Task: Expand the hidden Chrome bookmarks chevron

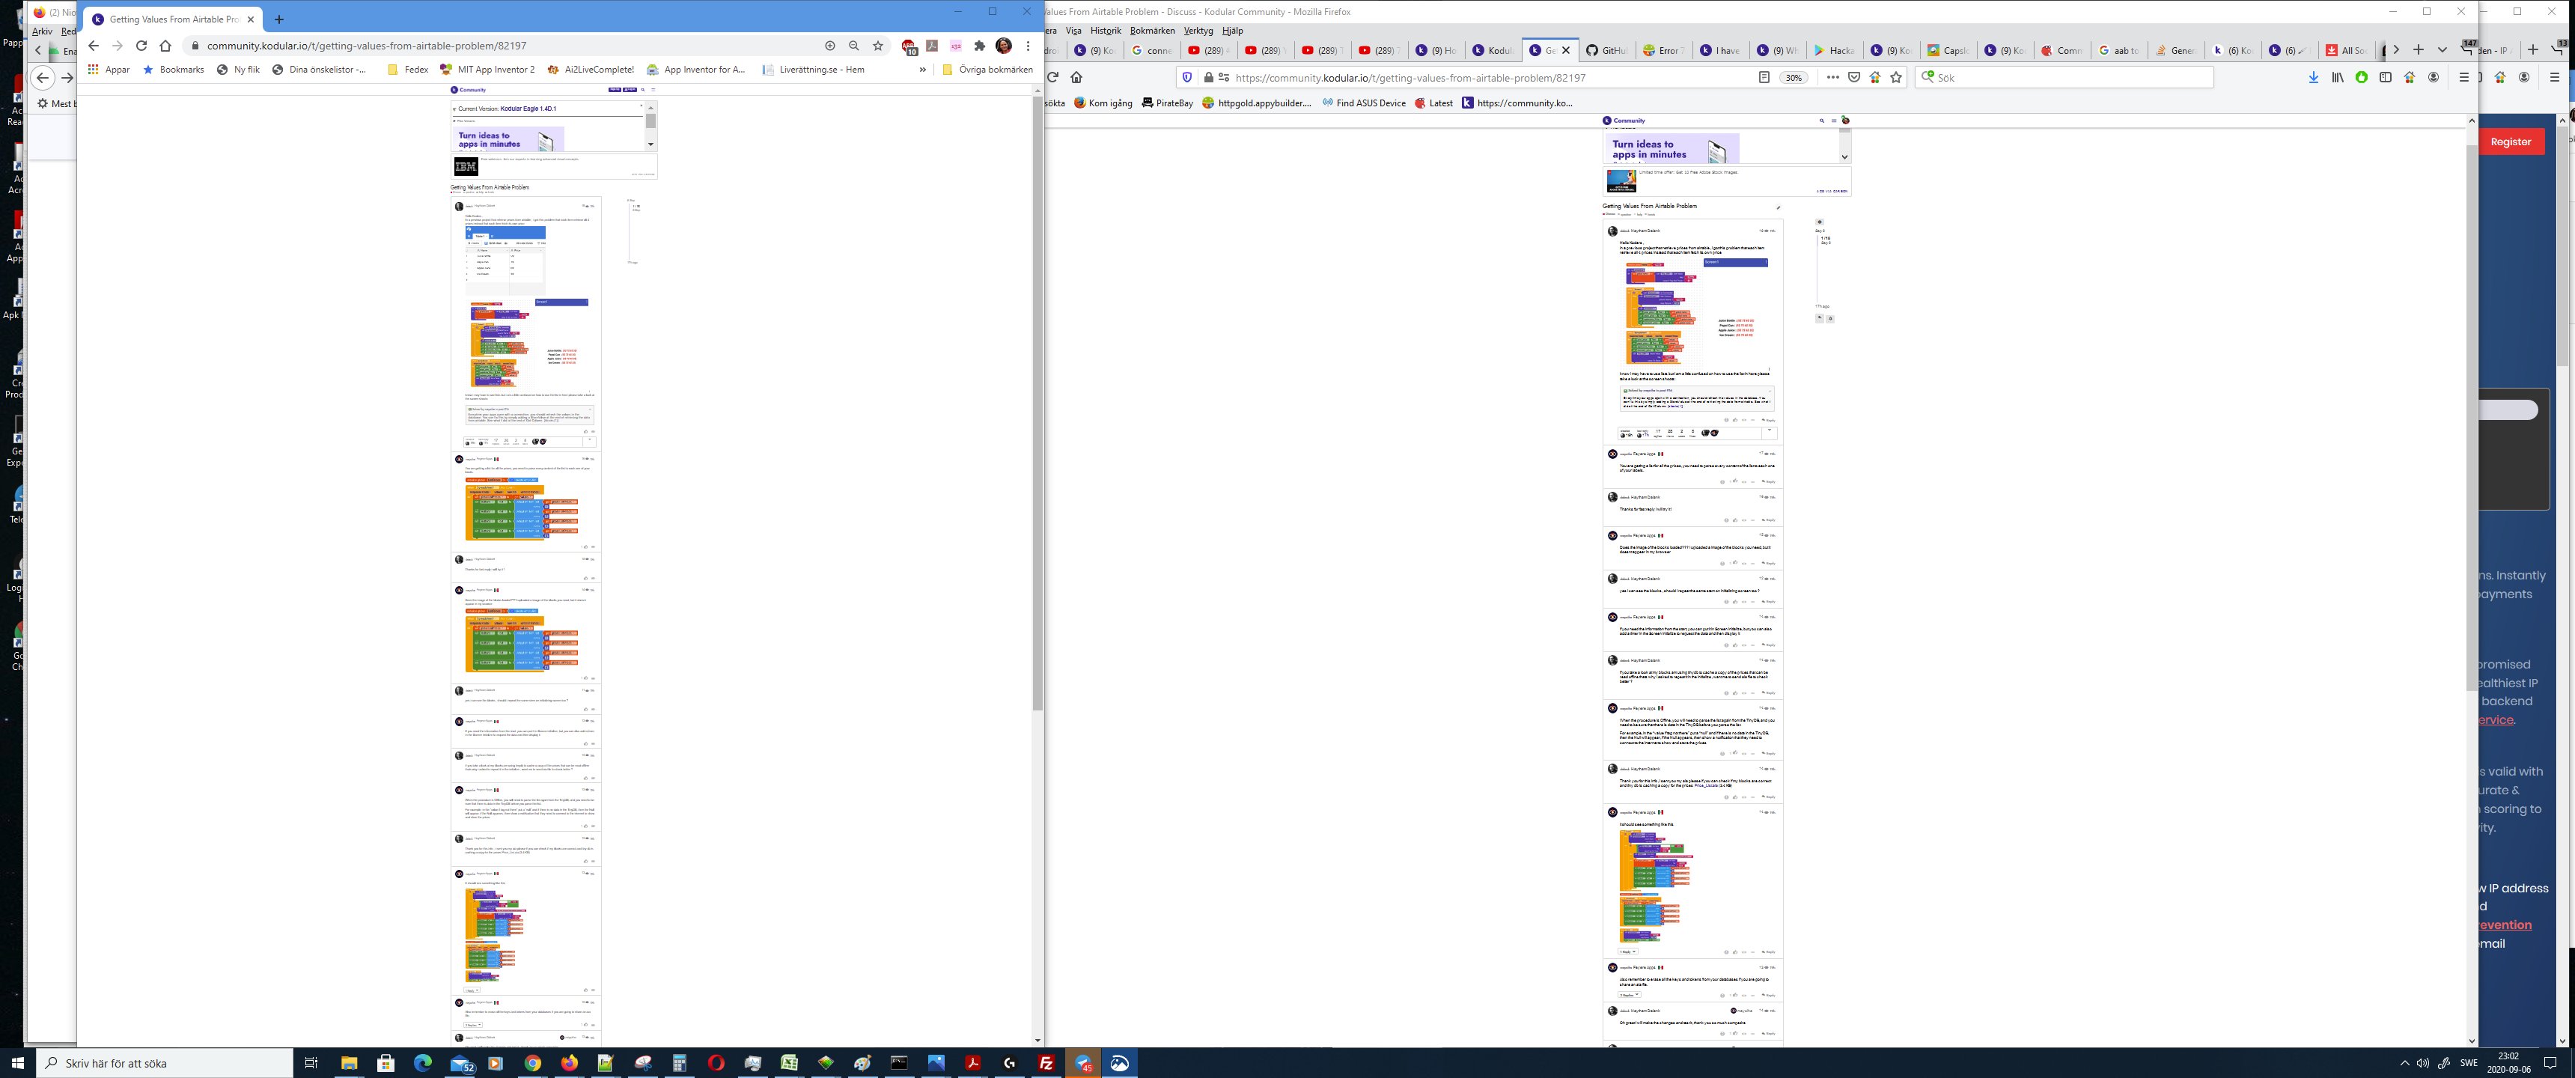Action: [x=923, y=70]
